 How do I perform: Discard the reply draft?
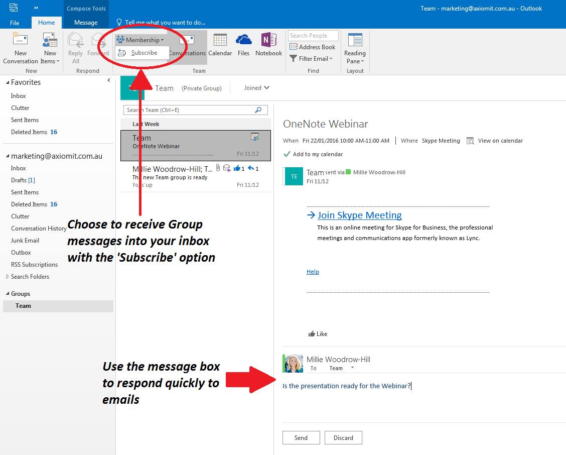pyautogui.click(x=343, y=437)
